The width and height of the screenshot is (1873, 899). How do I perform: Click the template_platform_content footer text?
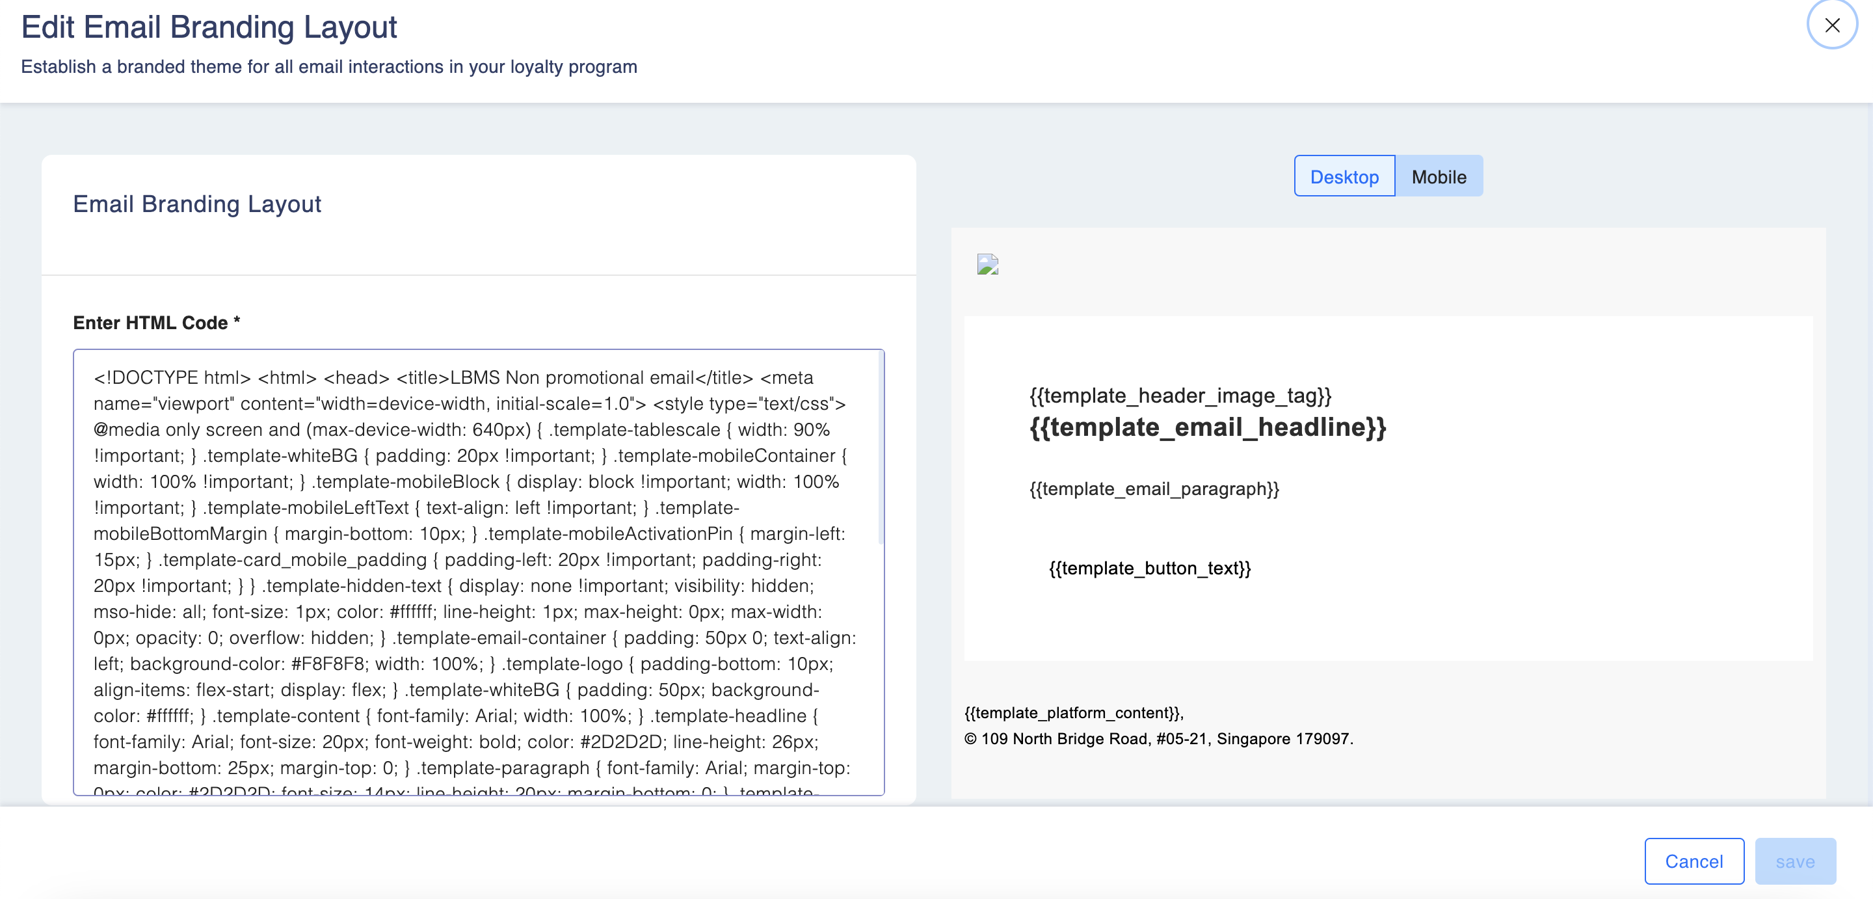point(1073,713)
